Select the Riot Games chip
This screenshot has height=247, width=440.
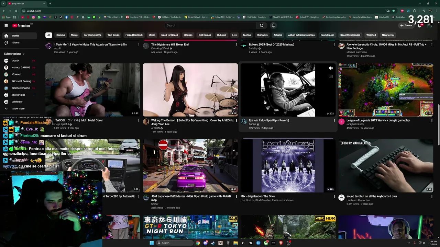[205, 35]
